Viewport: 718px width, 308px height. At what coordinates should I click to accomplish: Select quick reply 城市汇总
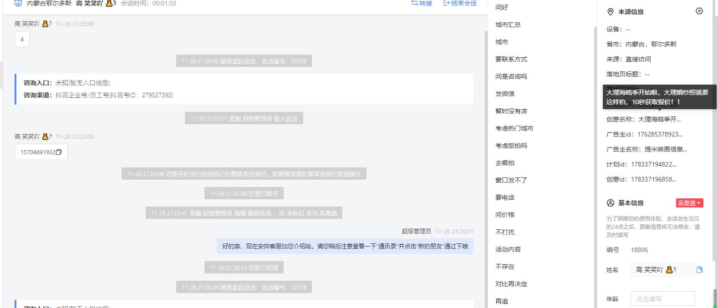[508, 25]
